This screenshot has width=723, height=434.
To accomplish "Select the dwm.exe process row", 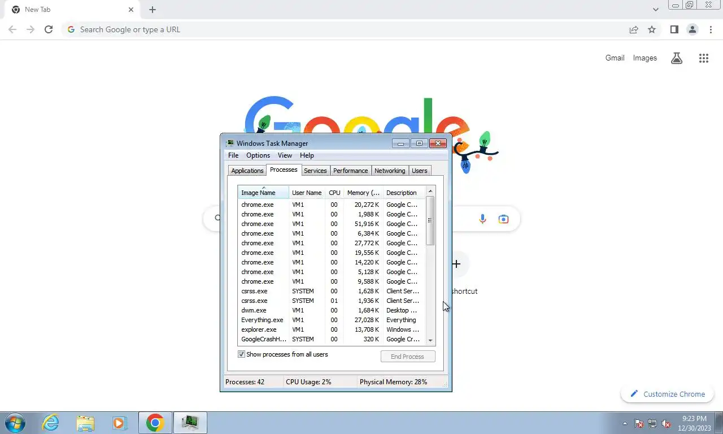I will pyautogui.click(x=332, y=310).
